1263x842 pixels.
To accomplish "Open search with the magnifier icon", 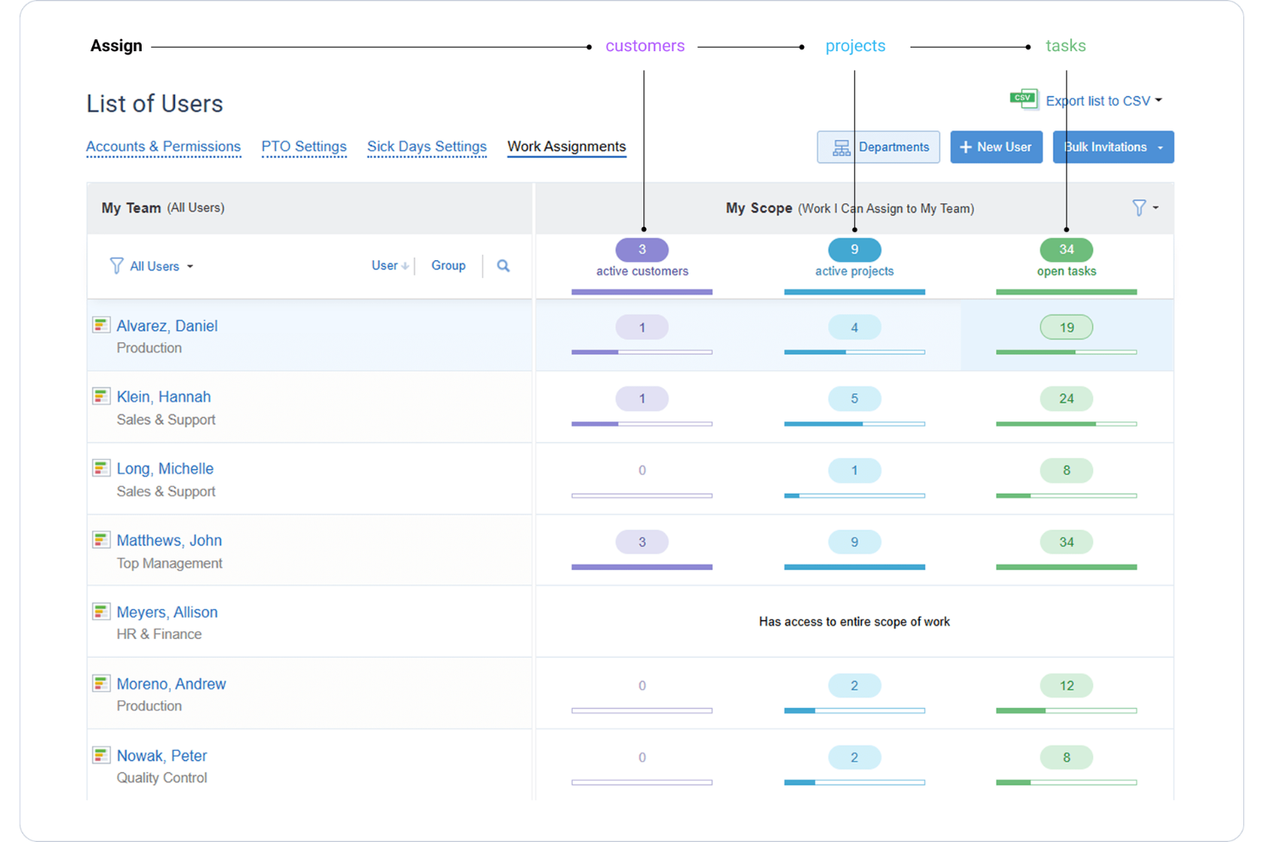I will click(x=503, y=265).
